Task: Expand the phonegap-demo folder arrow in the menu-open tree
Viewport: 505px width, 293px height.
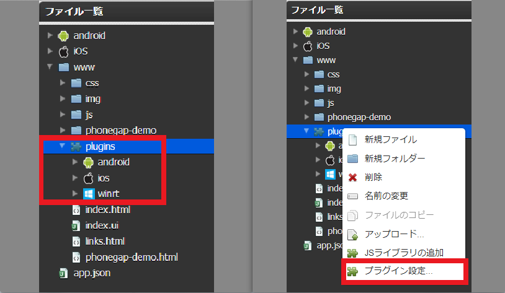Action: (307, 117)
